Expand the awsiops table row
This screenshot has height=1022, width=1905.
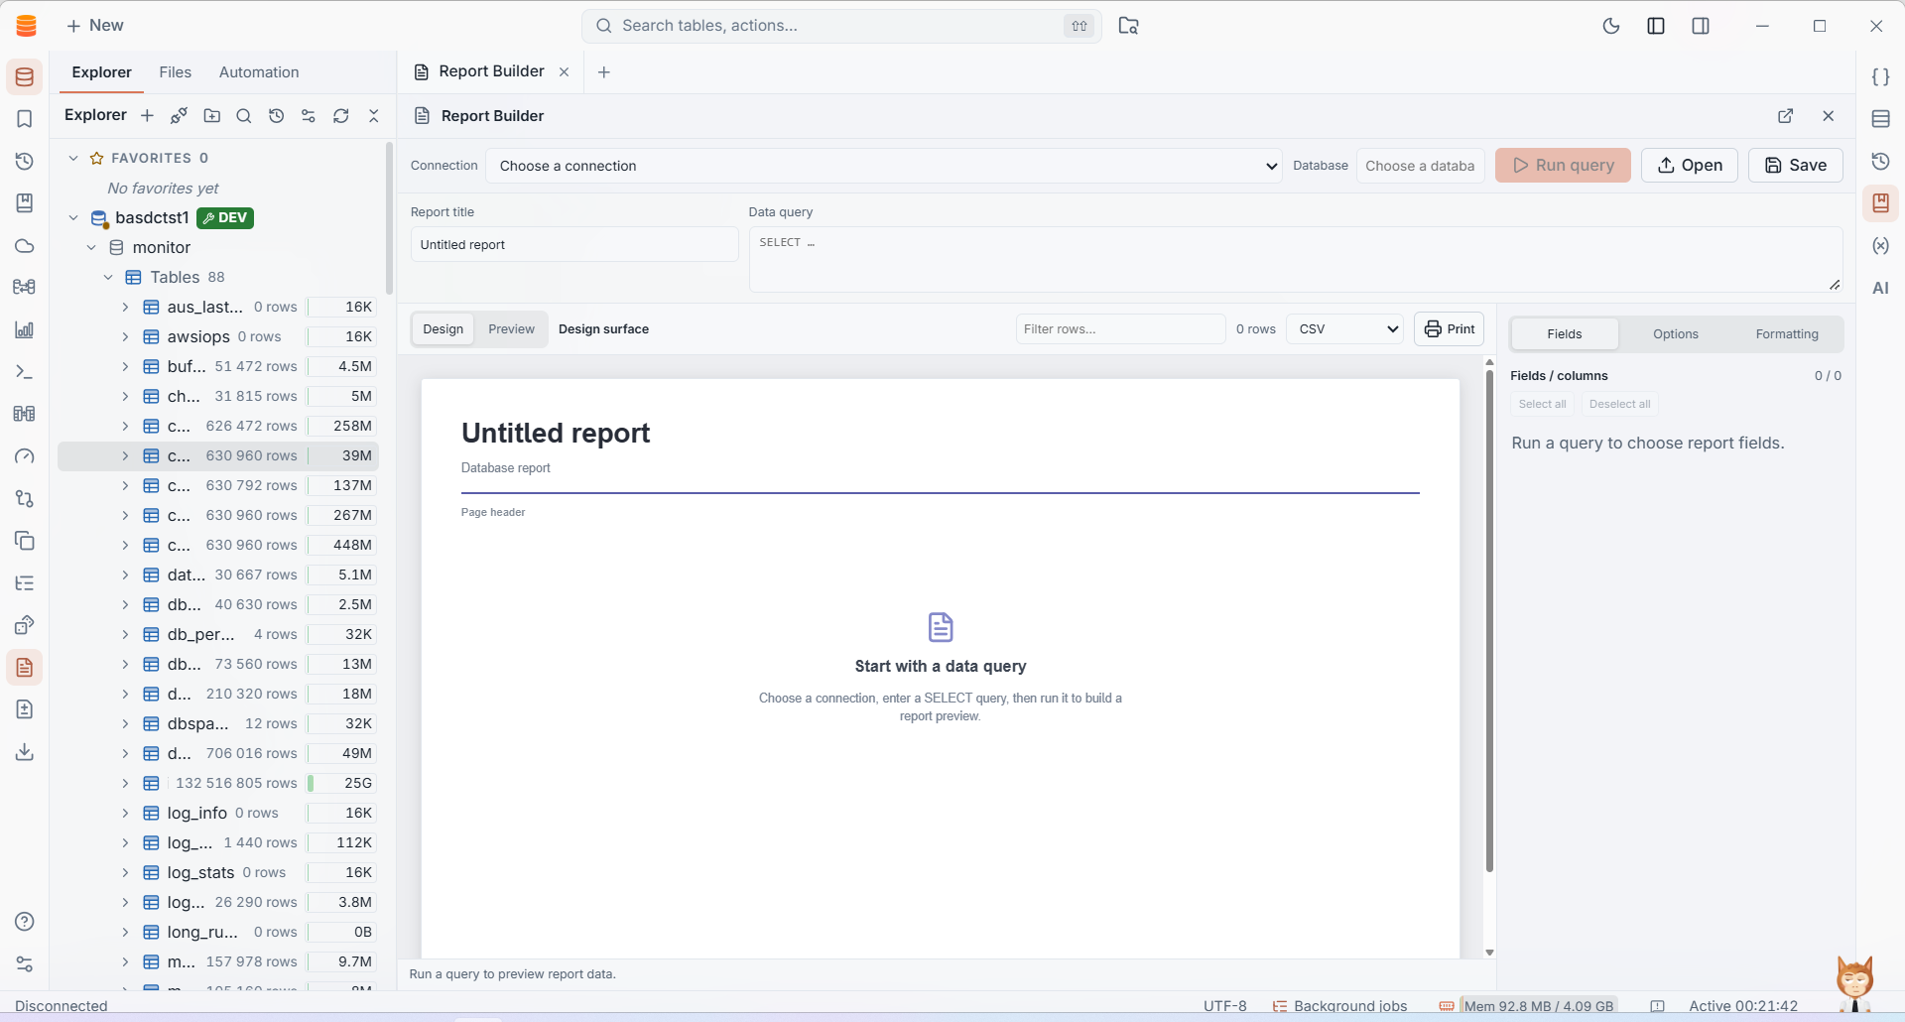125,336
